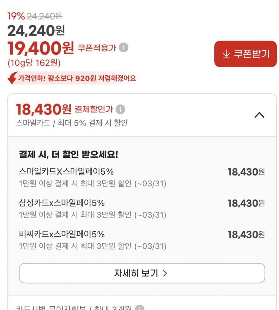Click the right arrow in 자세히 보기

pyautogui.click(x=165, y=273)
